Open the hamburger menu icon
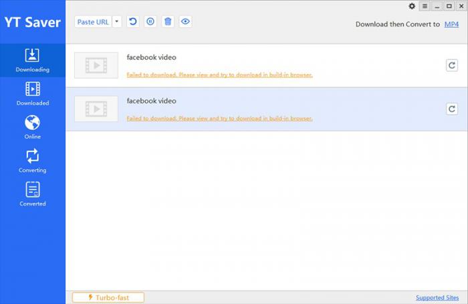468x304 pixels. click(425, 6)
